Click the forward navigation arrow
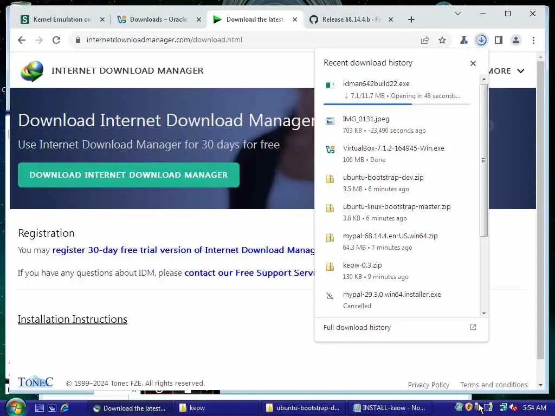 click(39, 40)
